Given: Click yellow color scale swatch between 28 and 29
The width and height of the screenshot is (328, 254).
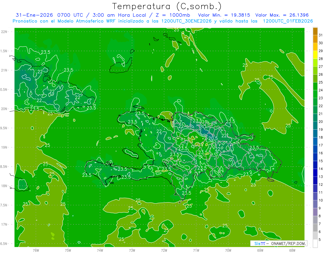Looking at the screenshot, I should (315, 55).
